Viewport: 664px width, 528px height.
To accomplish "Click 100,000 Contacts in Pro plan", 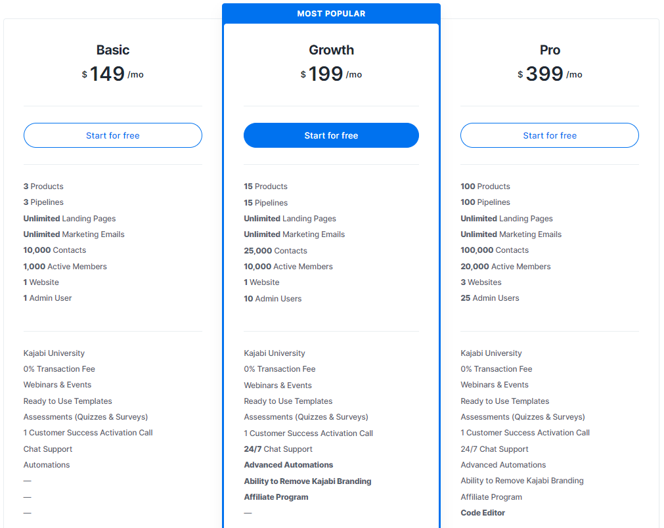I will pos(495,250).
